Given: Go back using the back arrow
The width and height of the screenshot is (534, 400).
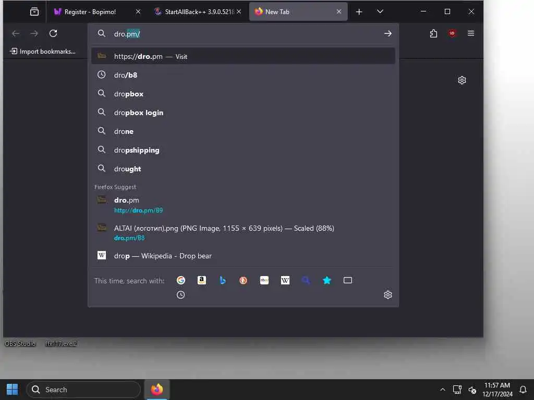Looking at the screenshot, I should [16, 33].
